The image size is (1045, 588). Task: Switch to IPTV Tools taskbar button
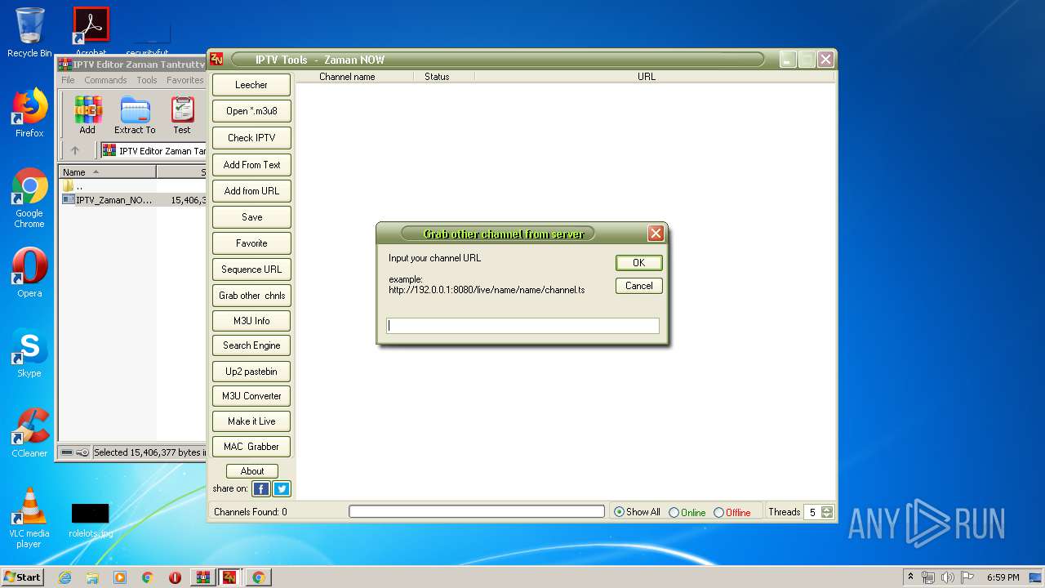click(229, 577)
